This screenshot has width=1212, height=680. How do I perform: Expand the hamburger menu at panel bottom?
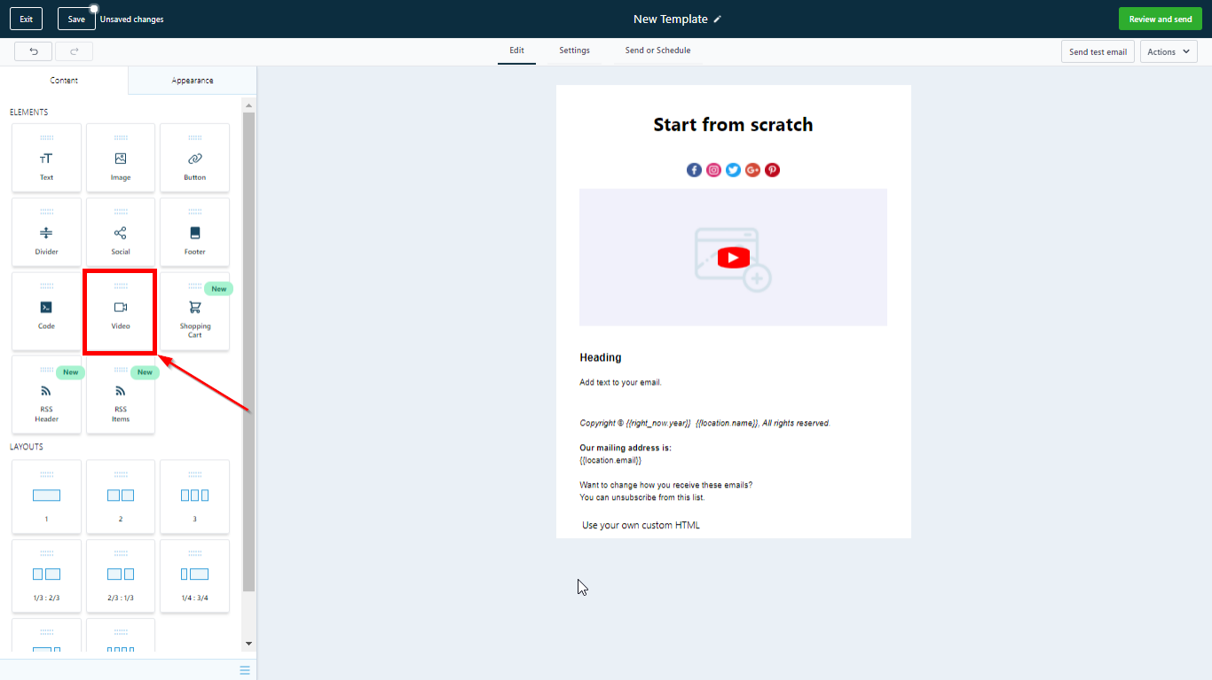(245, 670)
